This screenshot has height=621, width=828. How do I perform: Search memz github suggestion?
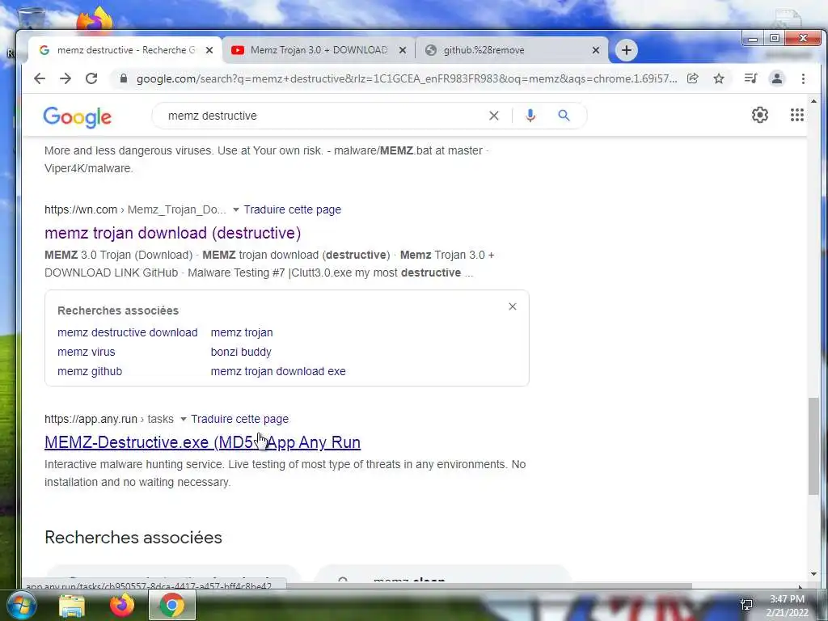point(90,372)
